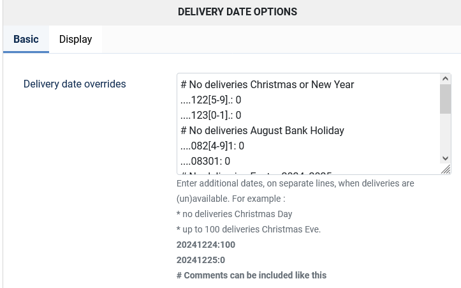Click the textarea scroll down arrow
The width and height of the screenshot is (461, 288).
445,158
